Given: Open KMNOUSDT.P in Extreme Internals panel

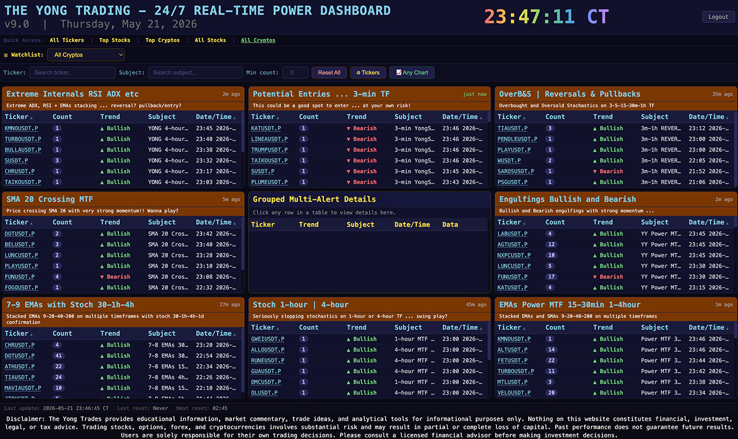Looking at the screenshot, I should point(21,128).
